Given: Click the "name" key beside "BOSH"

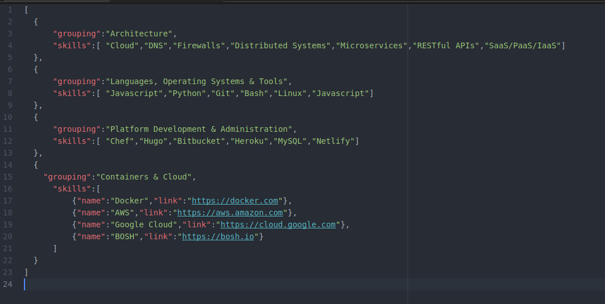Looking at the screenshot, I should point(91,236).
